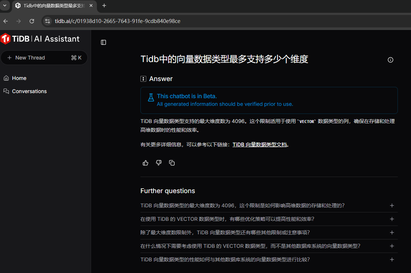The width and height of the screenshot is (411, 273).
Task: Open the TiDB 向量数据类型文档 link
Action: pos(260,145)
